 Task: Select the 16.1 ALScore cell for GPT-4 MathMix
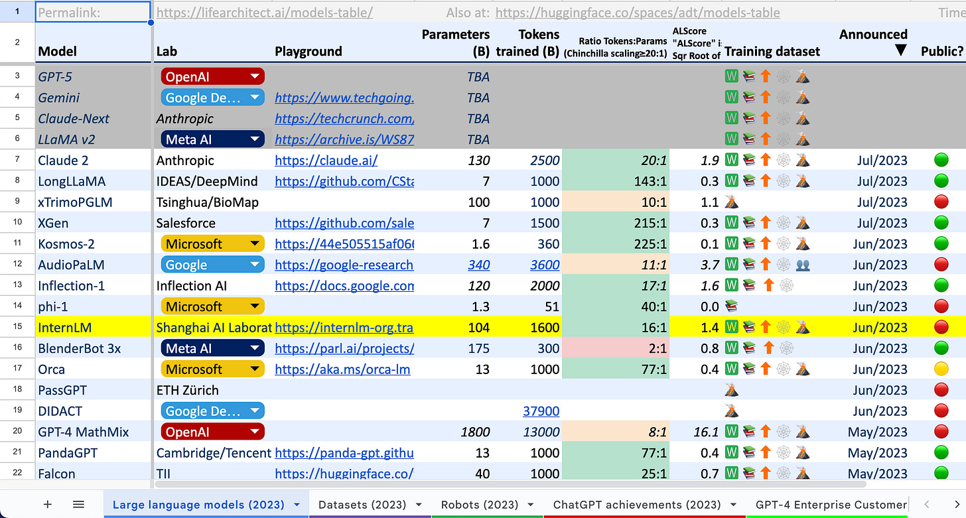[x=696, y=432]
